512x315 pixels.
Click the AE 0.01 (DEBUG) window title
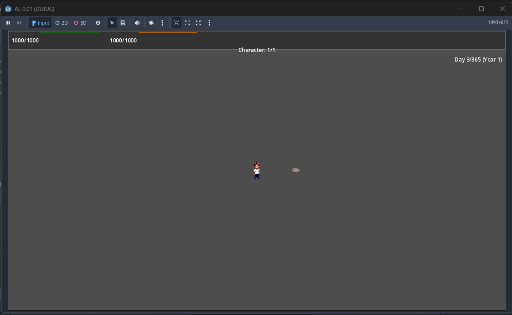click(x=34, y=9)
